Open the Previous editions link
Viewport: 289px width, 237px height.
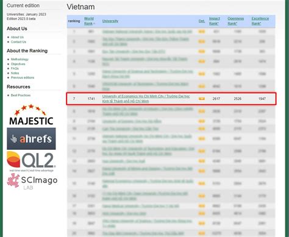tap(23, 77)
